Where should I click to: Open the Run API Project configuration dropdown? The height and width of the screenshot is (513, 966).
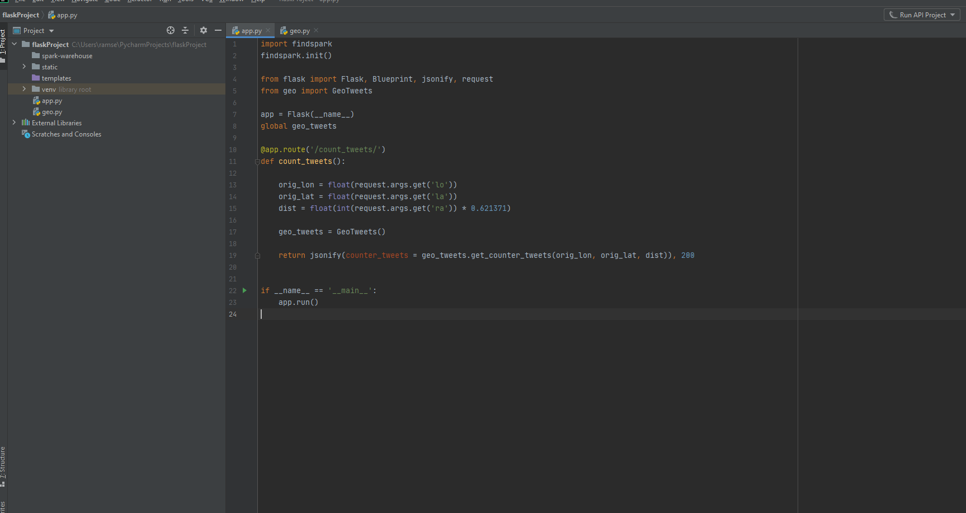(x=922, y=15)
